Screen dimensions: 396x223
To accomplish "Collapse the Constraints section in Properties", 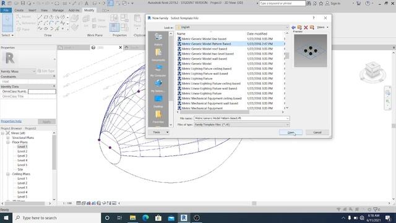I will (54, 76).
